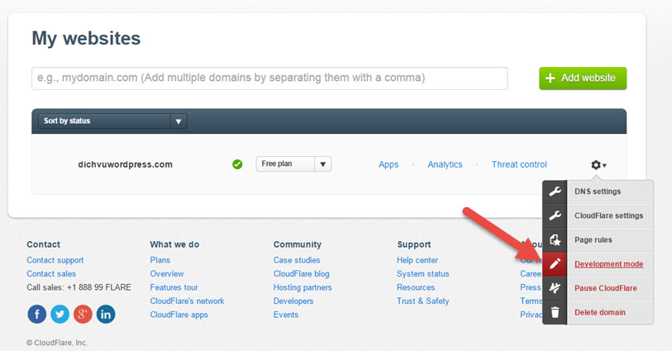
Task: Click the Contact support link
Action: pyautogui.click(x=55, y=260)
